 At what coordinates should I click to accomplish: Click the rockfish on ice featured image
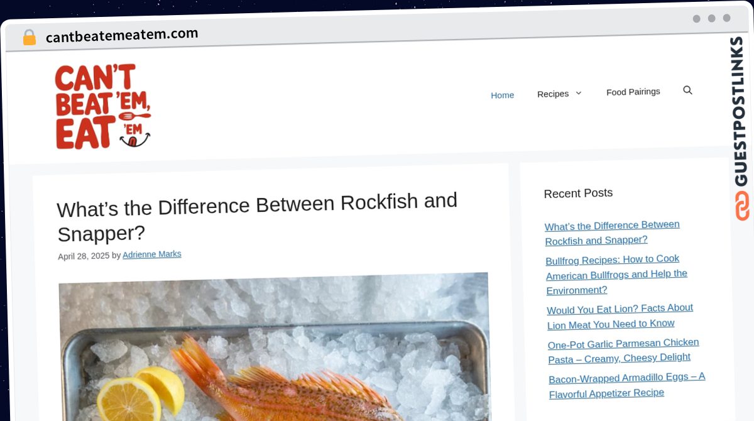click(274, 347)
